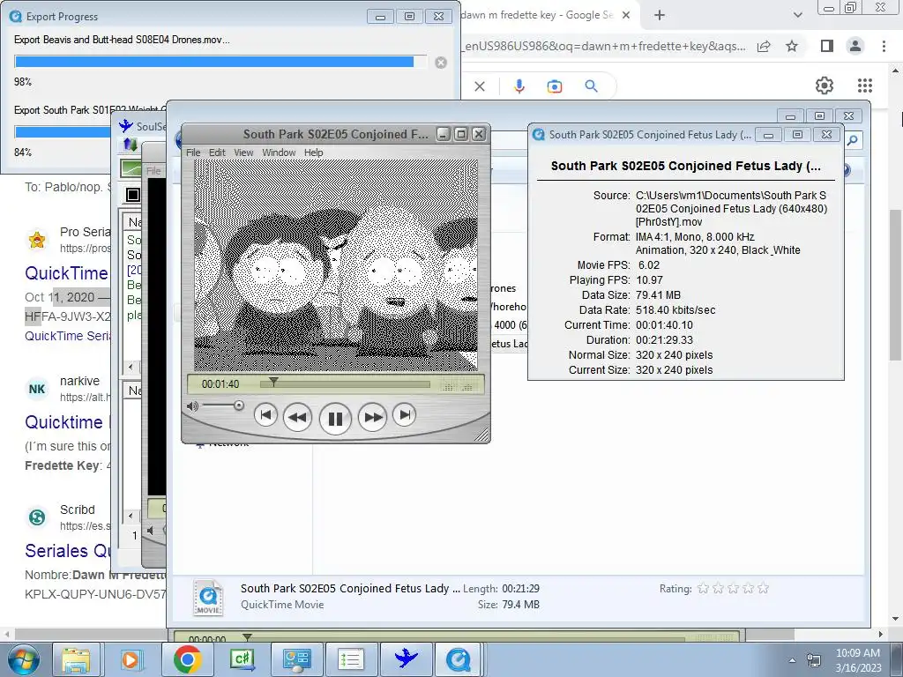Pause the QuickTime movie playback
This screenshot has width=903, height=677.
click(335, 418)
